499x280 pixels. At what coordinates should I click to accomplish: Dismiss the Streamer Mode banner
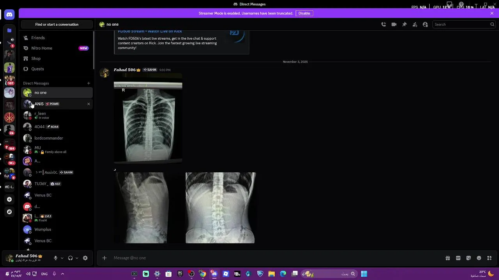[492, 13]
